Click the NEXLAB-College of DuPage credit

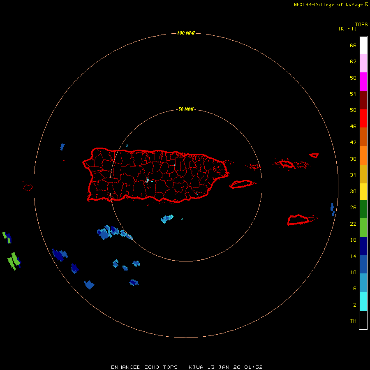pyautogui.click(x=331, y=5)
